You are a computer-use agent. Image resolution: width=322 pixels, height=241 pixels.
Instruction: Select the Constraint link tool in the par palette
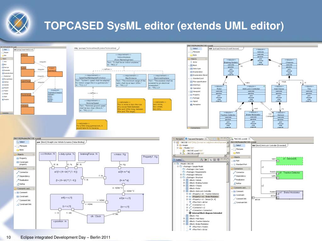tap(24, 204)
